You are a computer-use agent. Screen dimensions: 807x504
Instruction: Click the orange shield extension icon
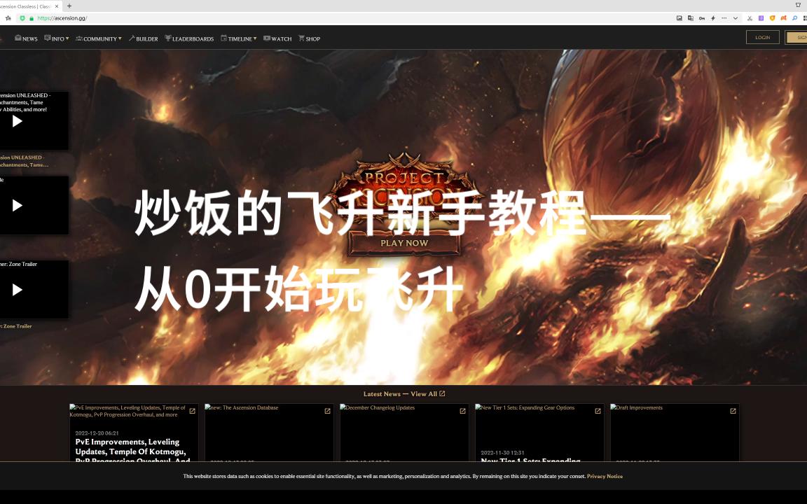tap(772, 18)
